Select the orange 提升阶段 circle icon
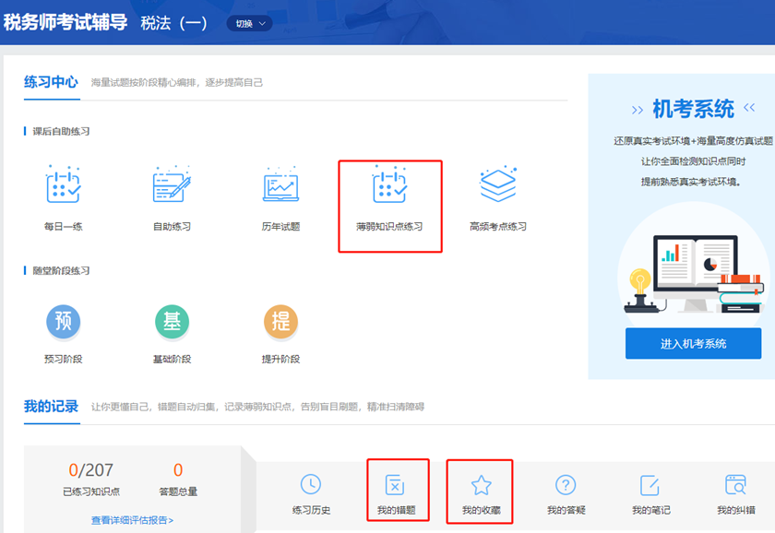Image resolution: width=775 pixels, height=533 pixels. point(280,321)
